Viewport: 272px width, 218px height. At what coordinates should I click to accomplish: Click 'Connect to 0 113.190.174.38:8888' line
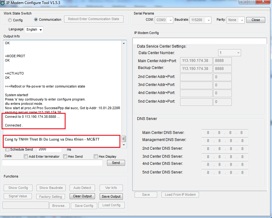pyautogui.click(x=32, y=117)
